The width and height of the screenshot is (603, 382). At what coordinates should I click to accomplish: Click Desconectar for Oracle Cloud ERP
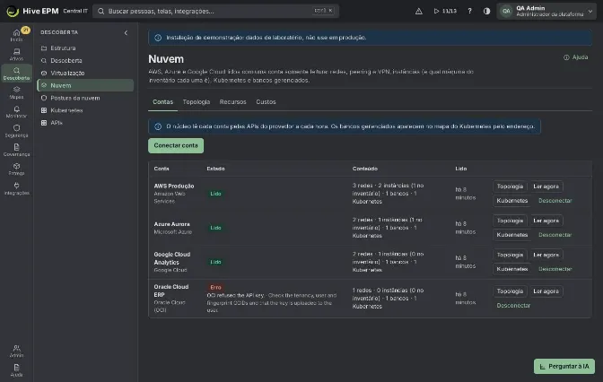(x=513, y=306)
